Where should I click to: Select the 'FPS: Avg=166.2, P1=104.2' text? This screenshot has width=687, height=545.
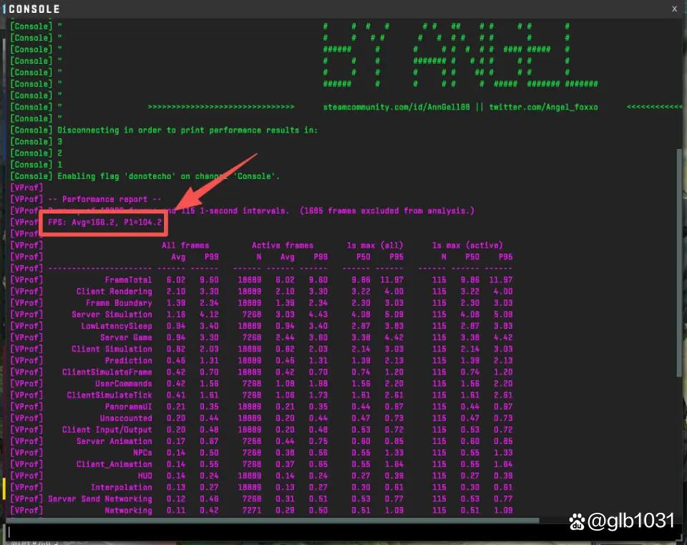(x=104, y=222)
